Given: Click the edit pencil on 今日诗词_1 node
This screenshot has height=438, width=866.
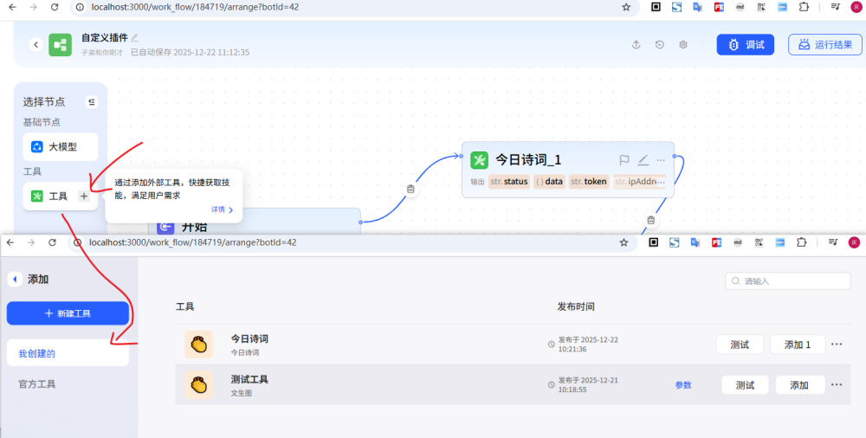Looking at the screenshot, I should pyautogui.click(x=643, y=160).
